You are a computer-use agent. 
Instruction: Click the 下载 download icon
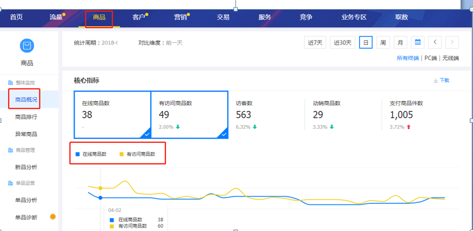pos(436,81)
